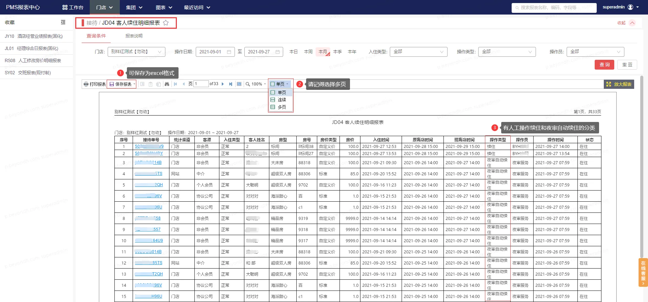Go to the first page of the report
This screenshot has height=302, width=648.
(175, 84)
